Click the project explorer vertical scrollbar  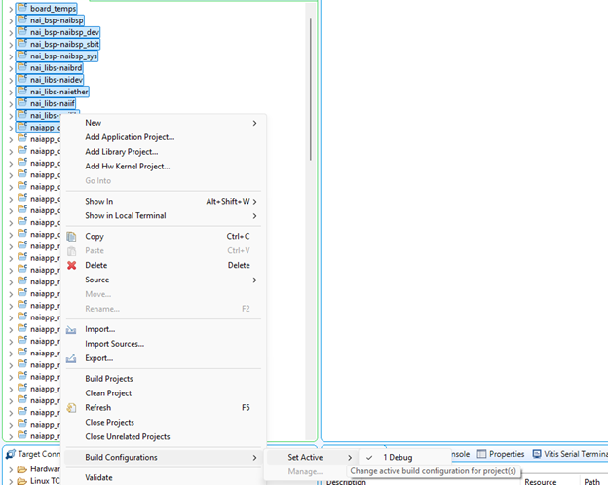pos(311,88)
